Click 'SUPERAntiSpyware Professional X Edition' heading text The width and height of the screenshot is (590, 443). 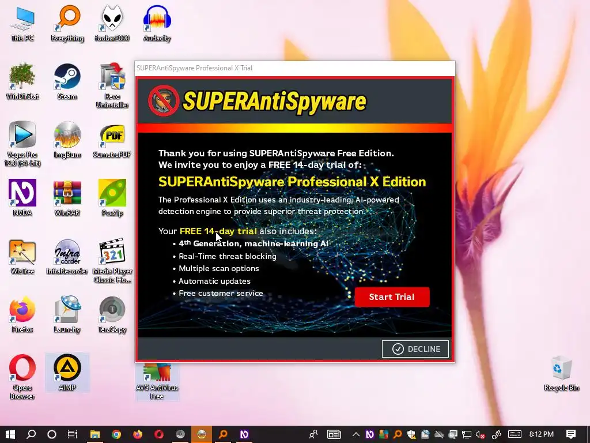pos(292,182)
